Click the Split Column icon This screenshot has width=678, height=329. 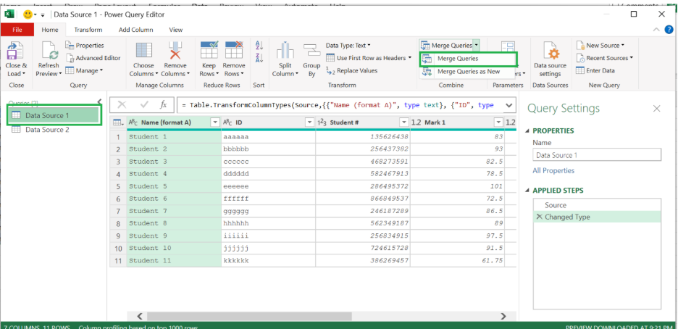[285, 51]
